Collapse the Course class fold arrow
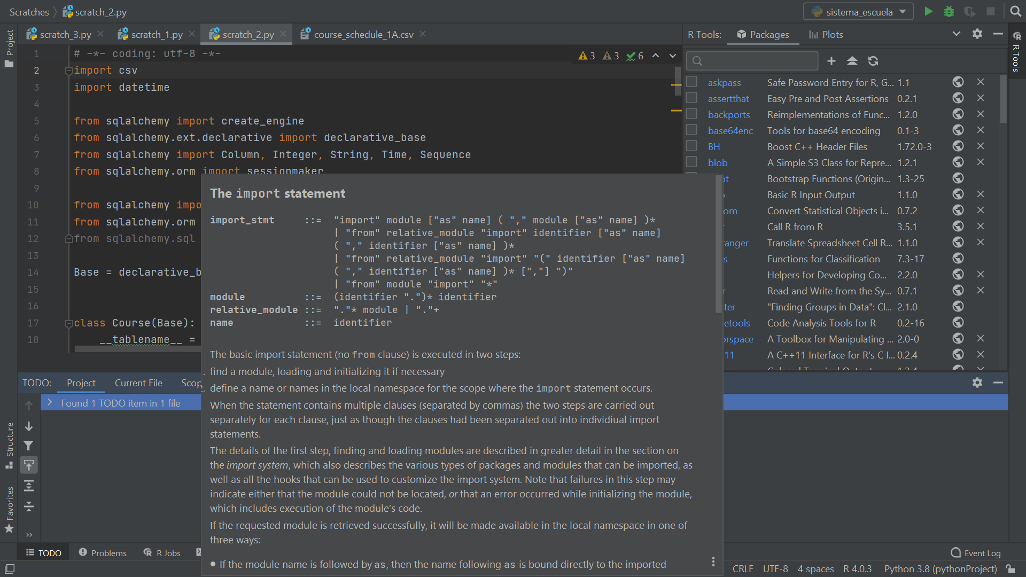This screenshot has height=577, width=1026. coord(68,323)
